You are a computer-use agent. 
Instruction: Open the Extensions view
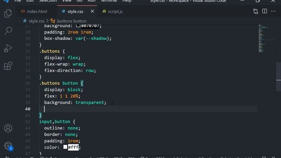coord(8,66)
